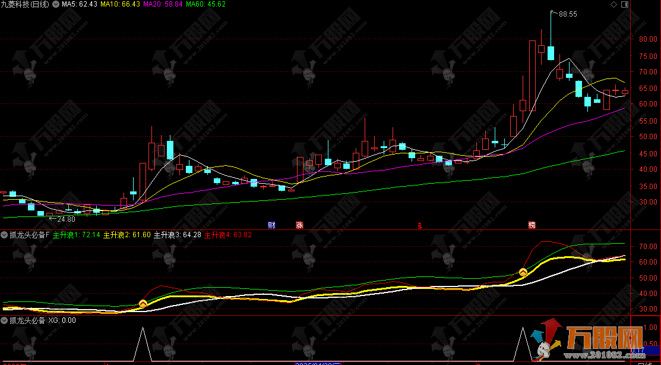Click the red 榜 event marker

point(532,225)
